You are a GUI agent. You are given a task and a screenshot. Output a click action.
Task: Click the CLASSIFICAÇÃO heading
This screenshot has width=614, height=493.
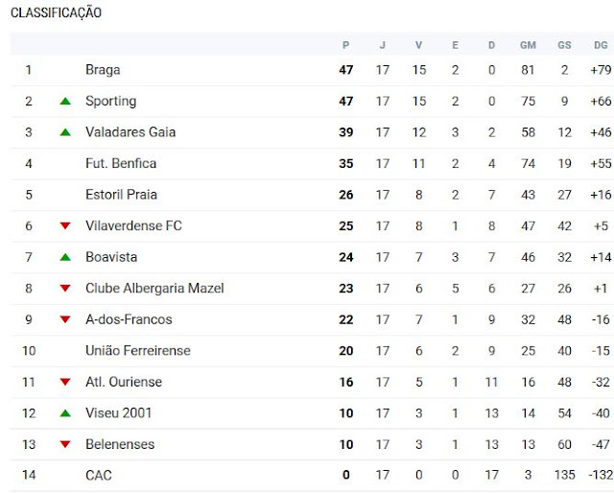(56, 13)
